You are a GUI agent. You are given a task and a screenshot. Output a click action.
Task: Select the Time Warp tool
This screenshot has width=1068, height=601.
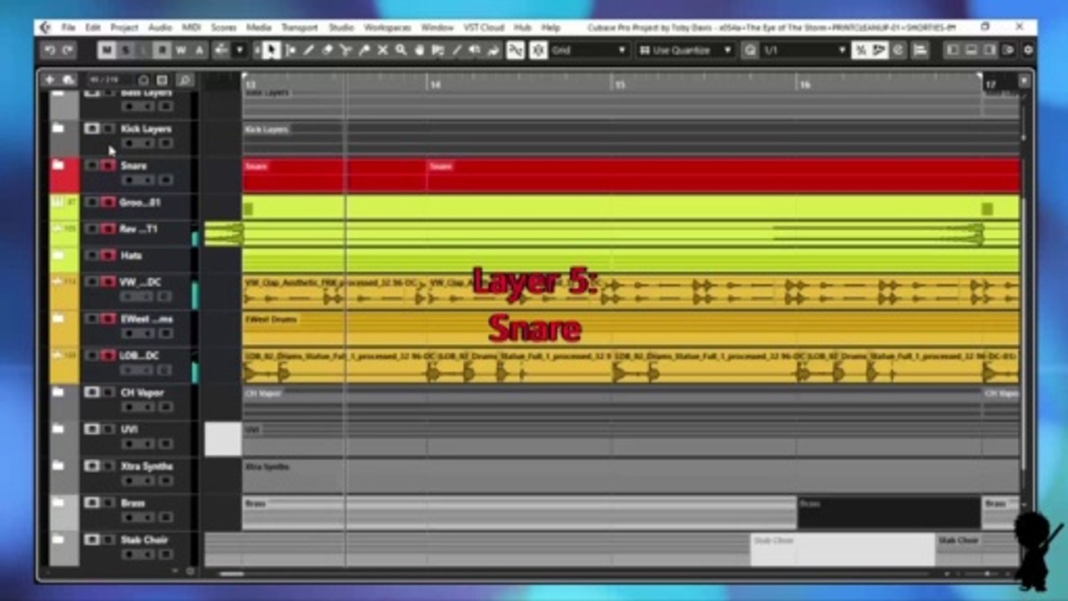[437, 50]
